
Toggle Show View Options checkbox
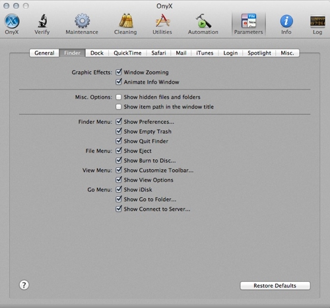119,180
